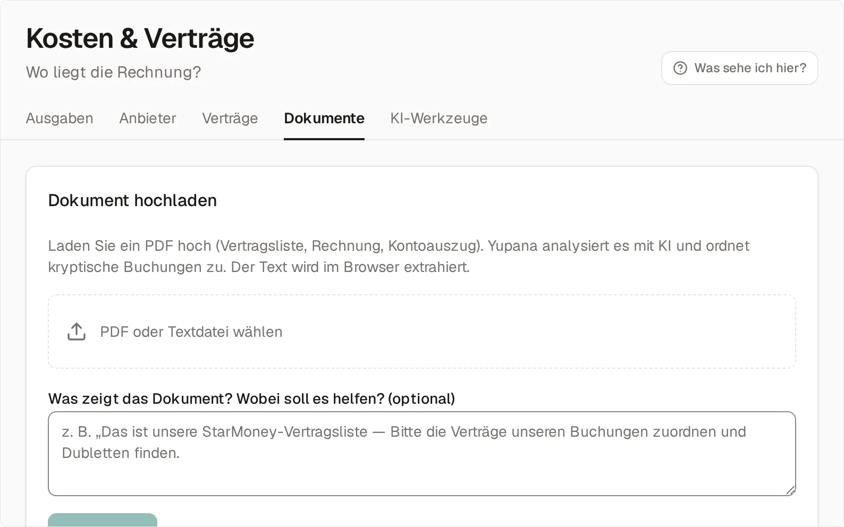Click the upload arrow icon
Image resolution: width=844 pixels, height=527 pixels.
[x=77, y=331]
